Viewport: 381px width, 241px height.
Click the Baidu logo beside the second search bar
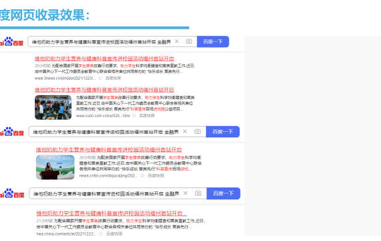tap(11, 132)
